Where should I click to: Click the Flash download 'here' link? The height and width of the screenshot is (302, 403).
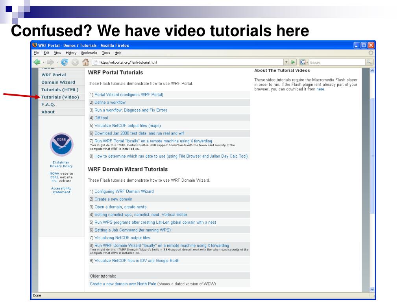pyautogui.click(x=320, y=89)
